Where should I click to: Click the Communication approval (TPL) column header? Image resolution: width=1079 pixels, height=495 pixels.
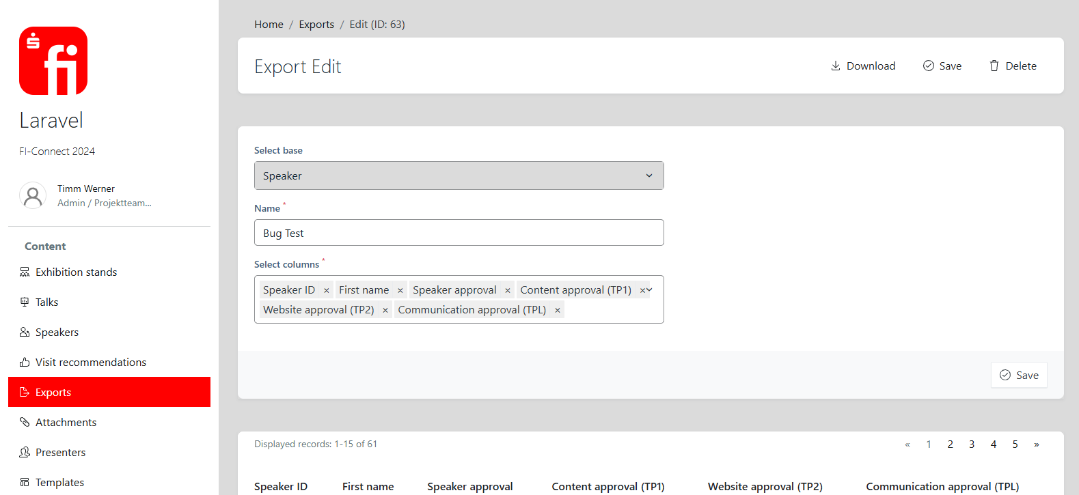click(942, 487)
